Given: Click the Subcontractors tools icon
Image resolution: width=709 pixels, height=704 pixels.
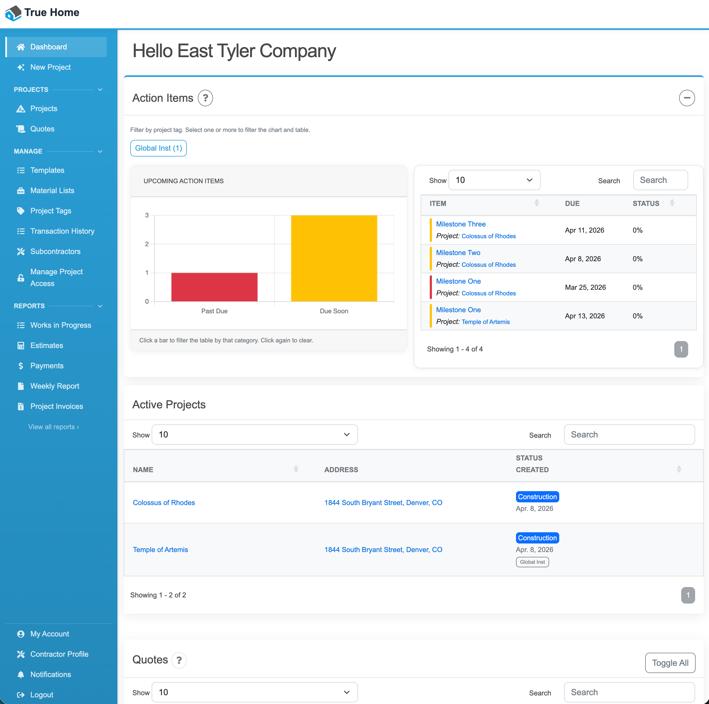Looking at the screenshot, I should coord(21,251).
